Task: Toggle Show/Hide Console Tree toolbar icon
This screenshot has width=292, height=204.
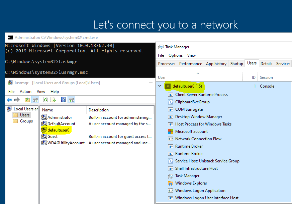Action: [35, 100]
